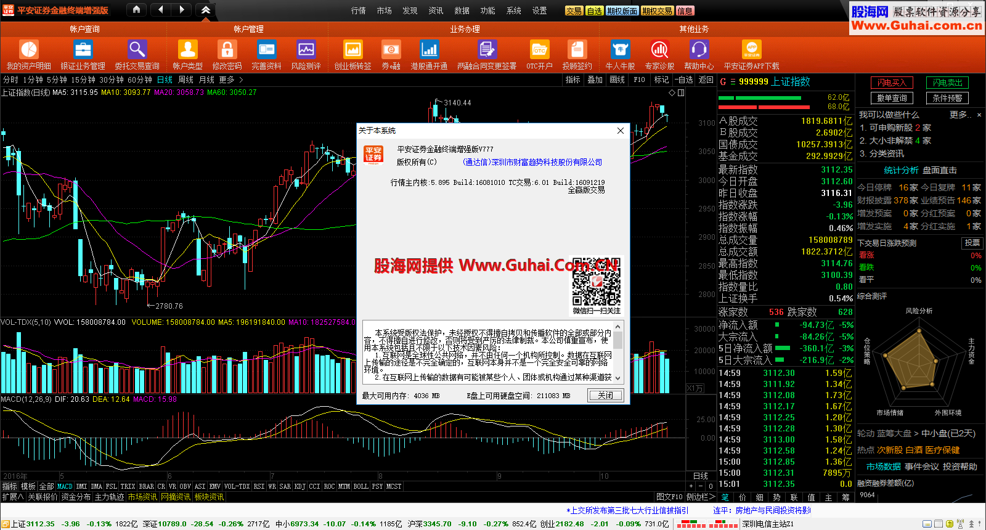Open 委托交易查询 magnifier icon
This screenshot has width=986, height=530.
137,49
